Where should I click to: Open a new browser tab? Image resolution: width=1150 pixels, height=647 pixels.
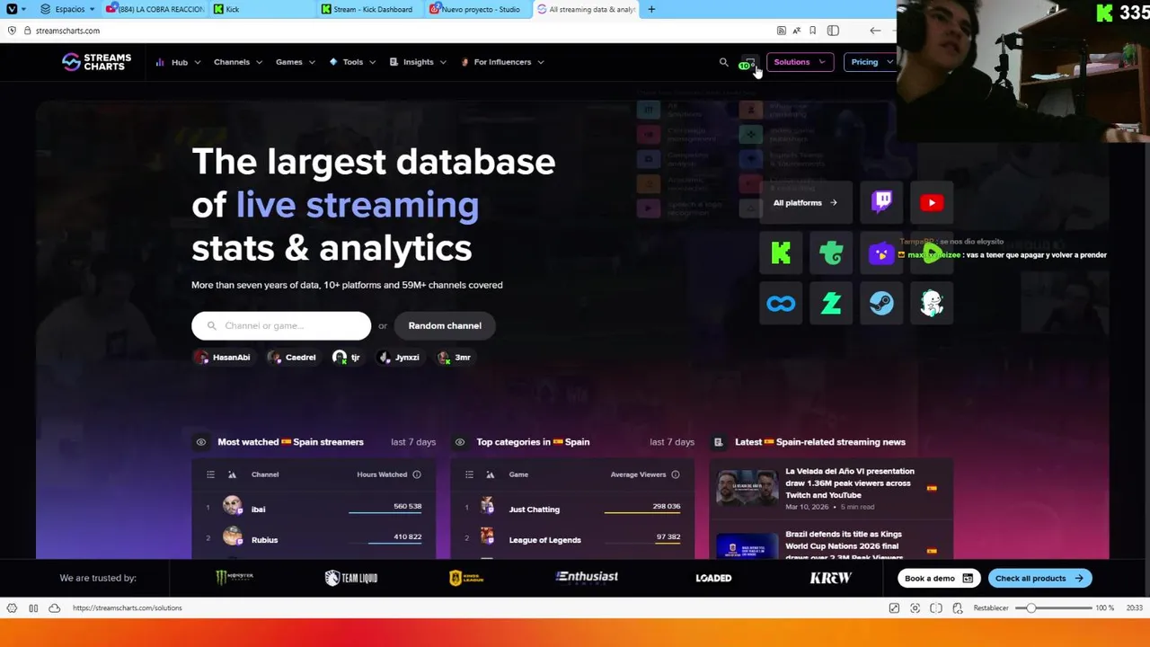tap(651, 9)
